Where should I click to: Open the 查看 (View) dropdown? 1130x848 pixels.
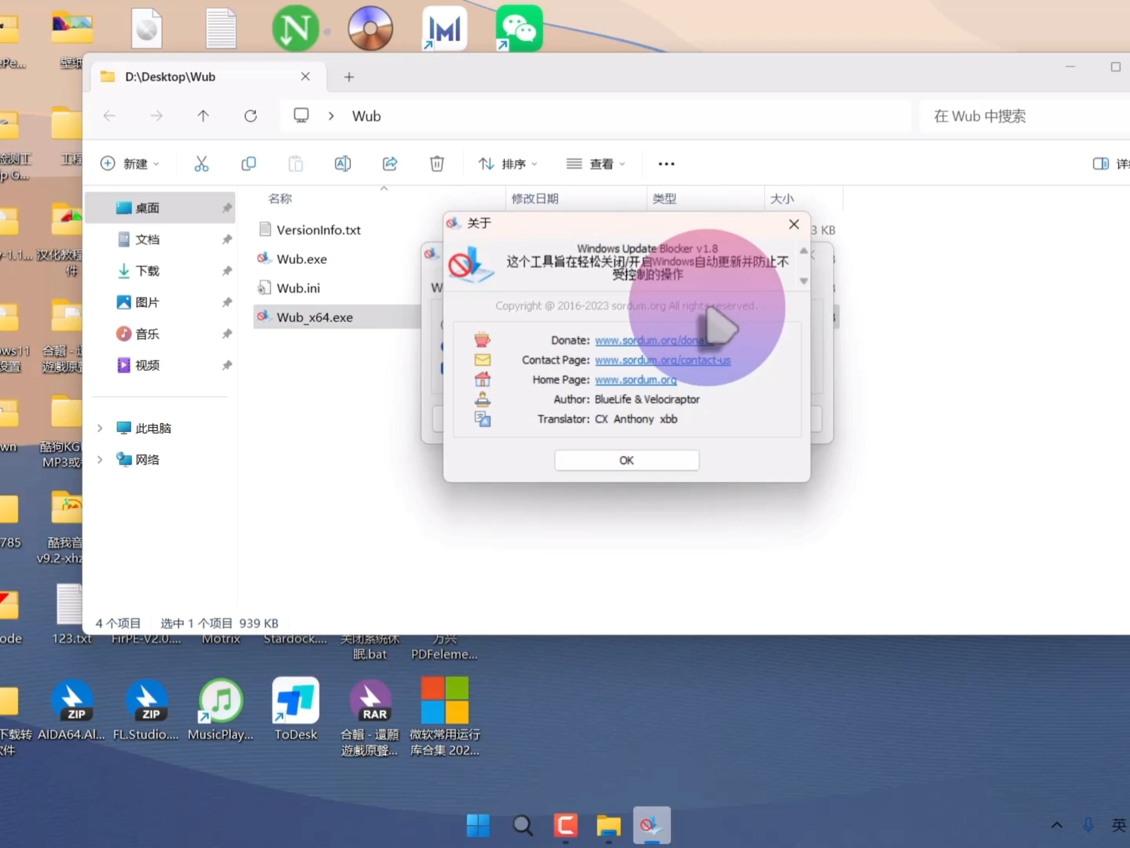[596, 164]
